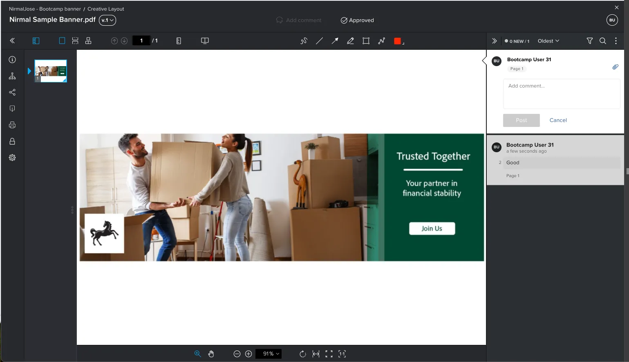The image size is (629, 362).
Task: Toggle the thumbnails panel
Action: pos(36,41)
